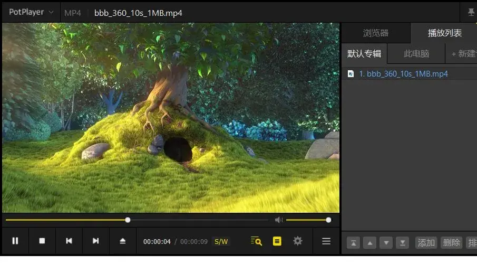
Task: Toggle the yellow playlist panel icon
Action: pyautogui.click(x=277, y=241)
